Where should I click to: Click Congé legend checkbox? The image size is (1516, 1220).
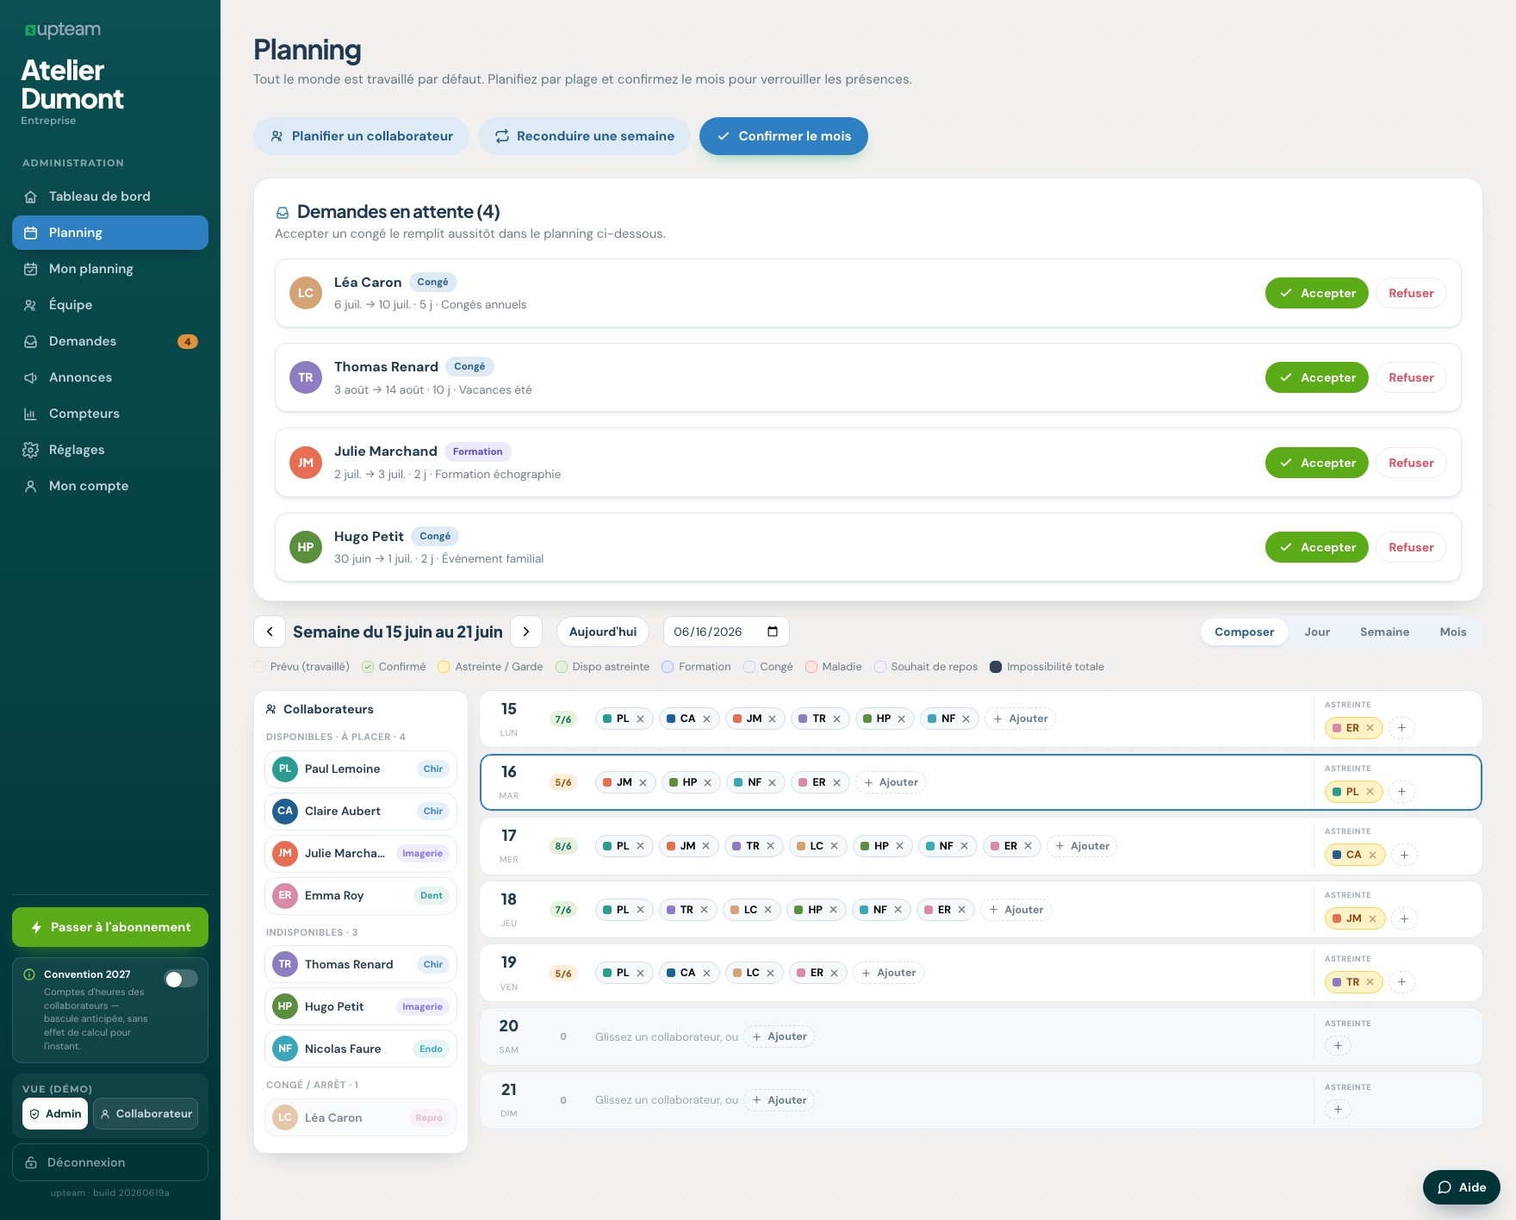click(749, 667)
